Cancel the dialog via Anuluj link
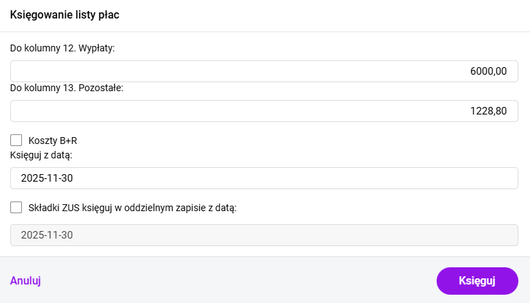The width and height of the screenshot is (530, 303). point(25,280)
